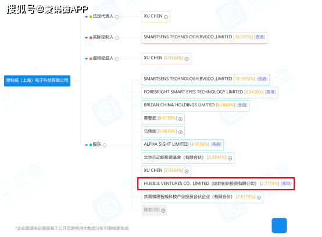Click 莫要武 shareholder name
The height and width of the screenshot is (237, 322).
(x=150, y=118)
